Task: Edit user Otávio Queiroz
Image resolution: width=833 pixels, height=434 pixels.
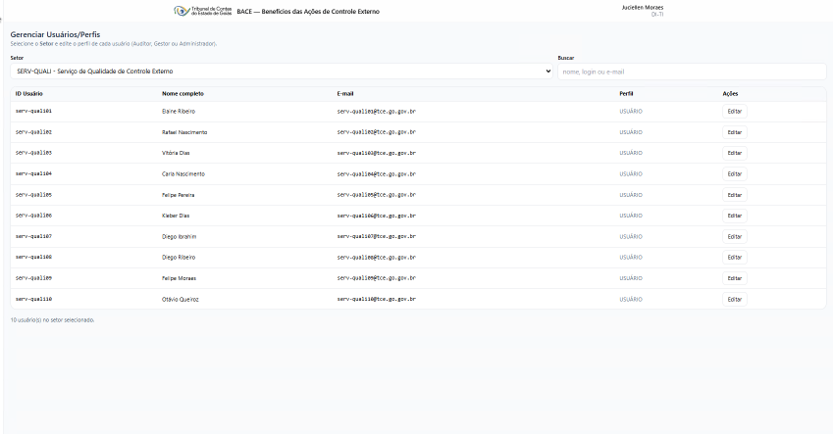Action: (734, 299)
